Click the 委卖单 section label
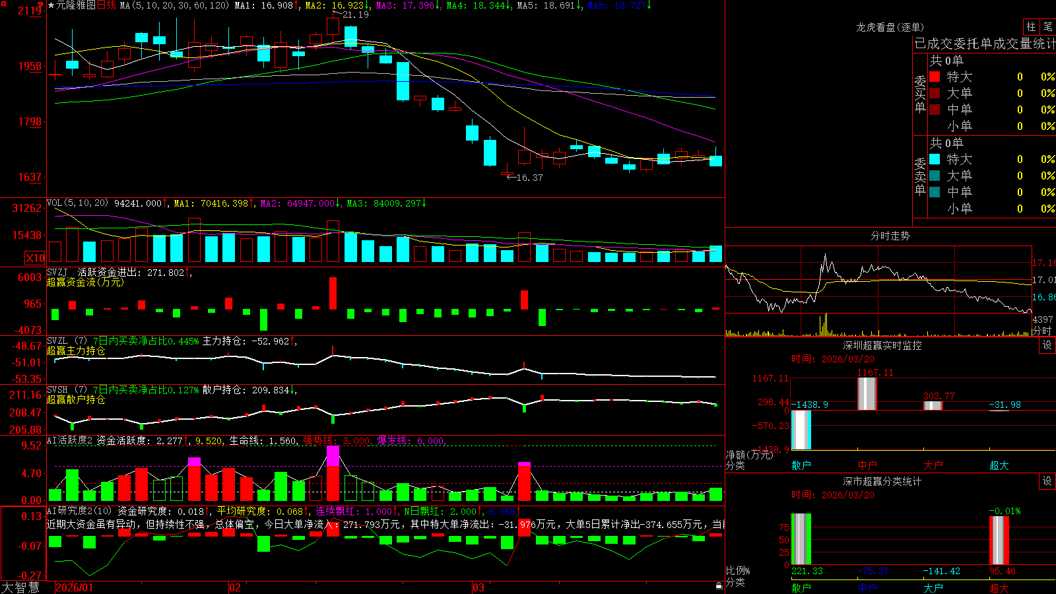The width and height of the screenshot is (1056, 594). coord(920,176)
